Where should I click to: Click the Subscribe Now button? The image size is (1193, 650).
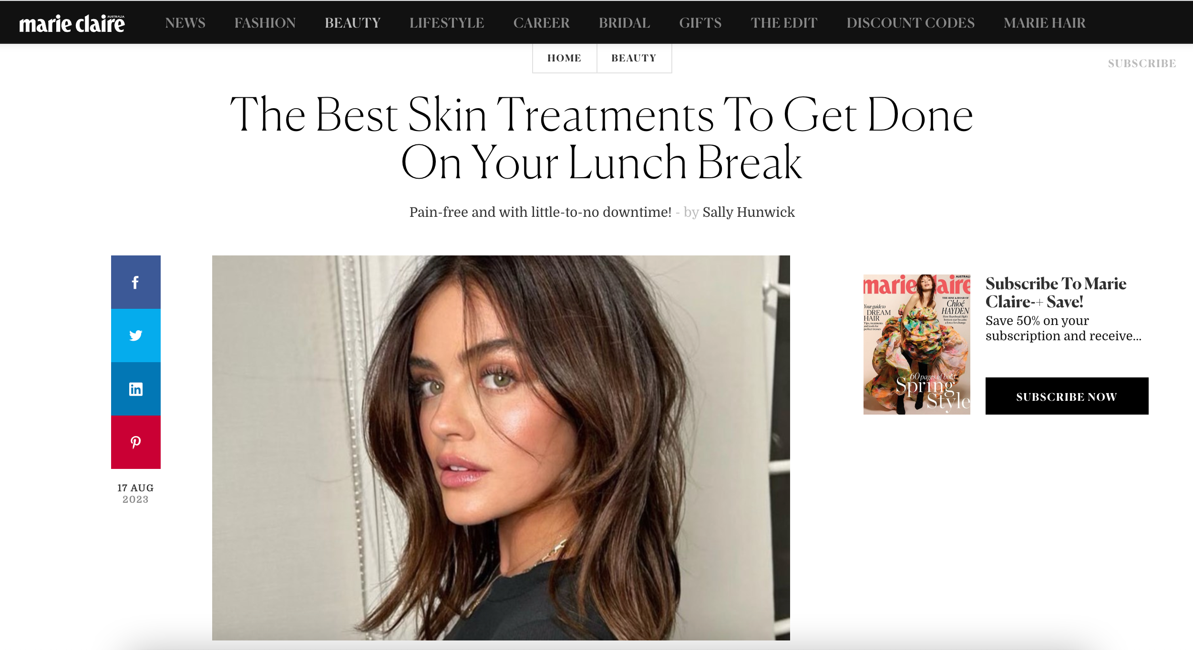[1067, 396]
